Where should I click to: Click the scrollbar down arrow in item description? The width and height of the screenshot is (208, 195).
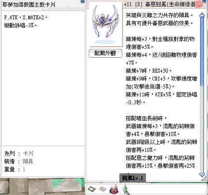pos(202,175)
